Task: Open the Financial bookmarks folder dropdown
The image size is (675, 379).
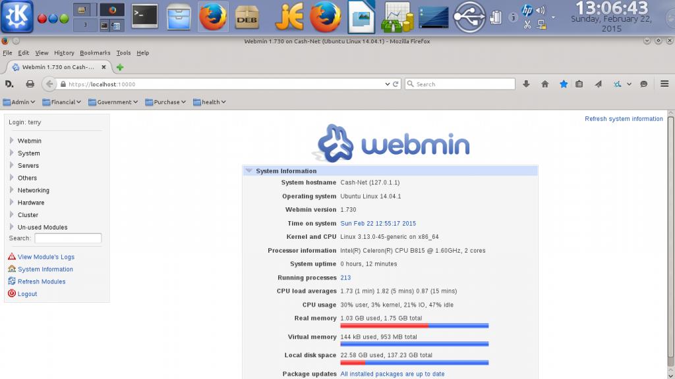Action: tap(62, 102)
